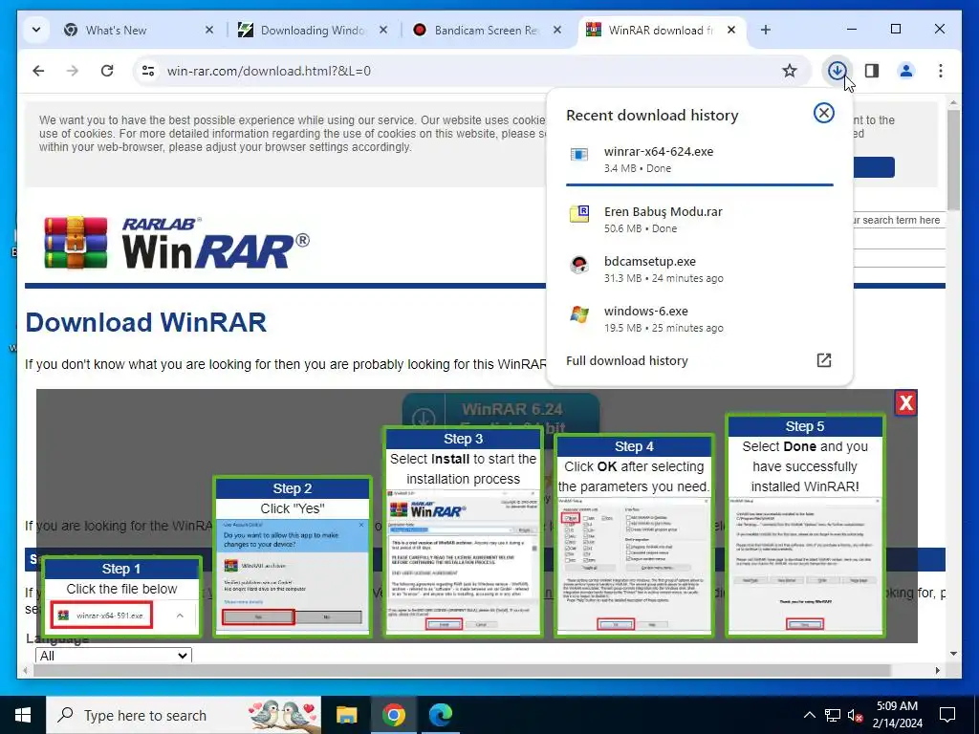Click the Step 1 instruction thumbnail
The width and height of the screenshot is (979, 734).
[x=121, y=595]
